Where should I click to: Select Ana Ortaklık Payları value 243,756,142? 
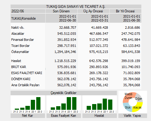(99, 85)
